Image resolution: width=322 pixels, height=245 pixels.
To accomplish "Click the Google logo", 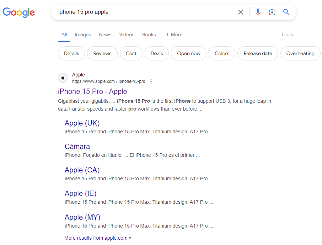I will pyautogui.click(x=18, y=12).
